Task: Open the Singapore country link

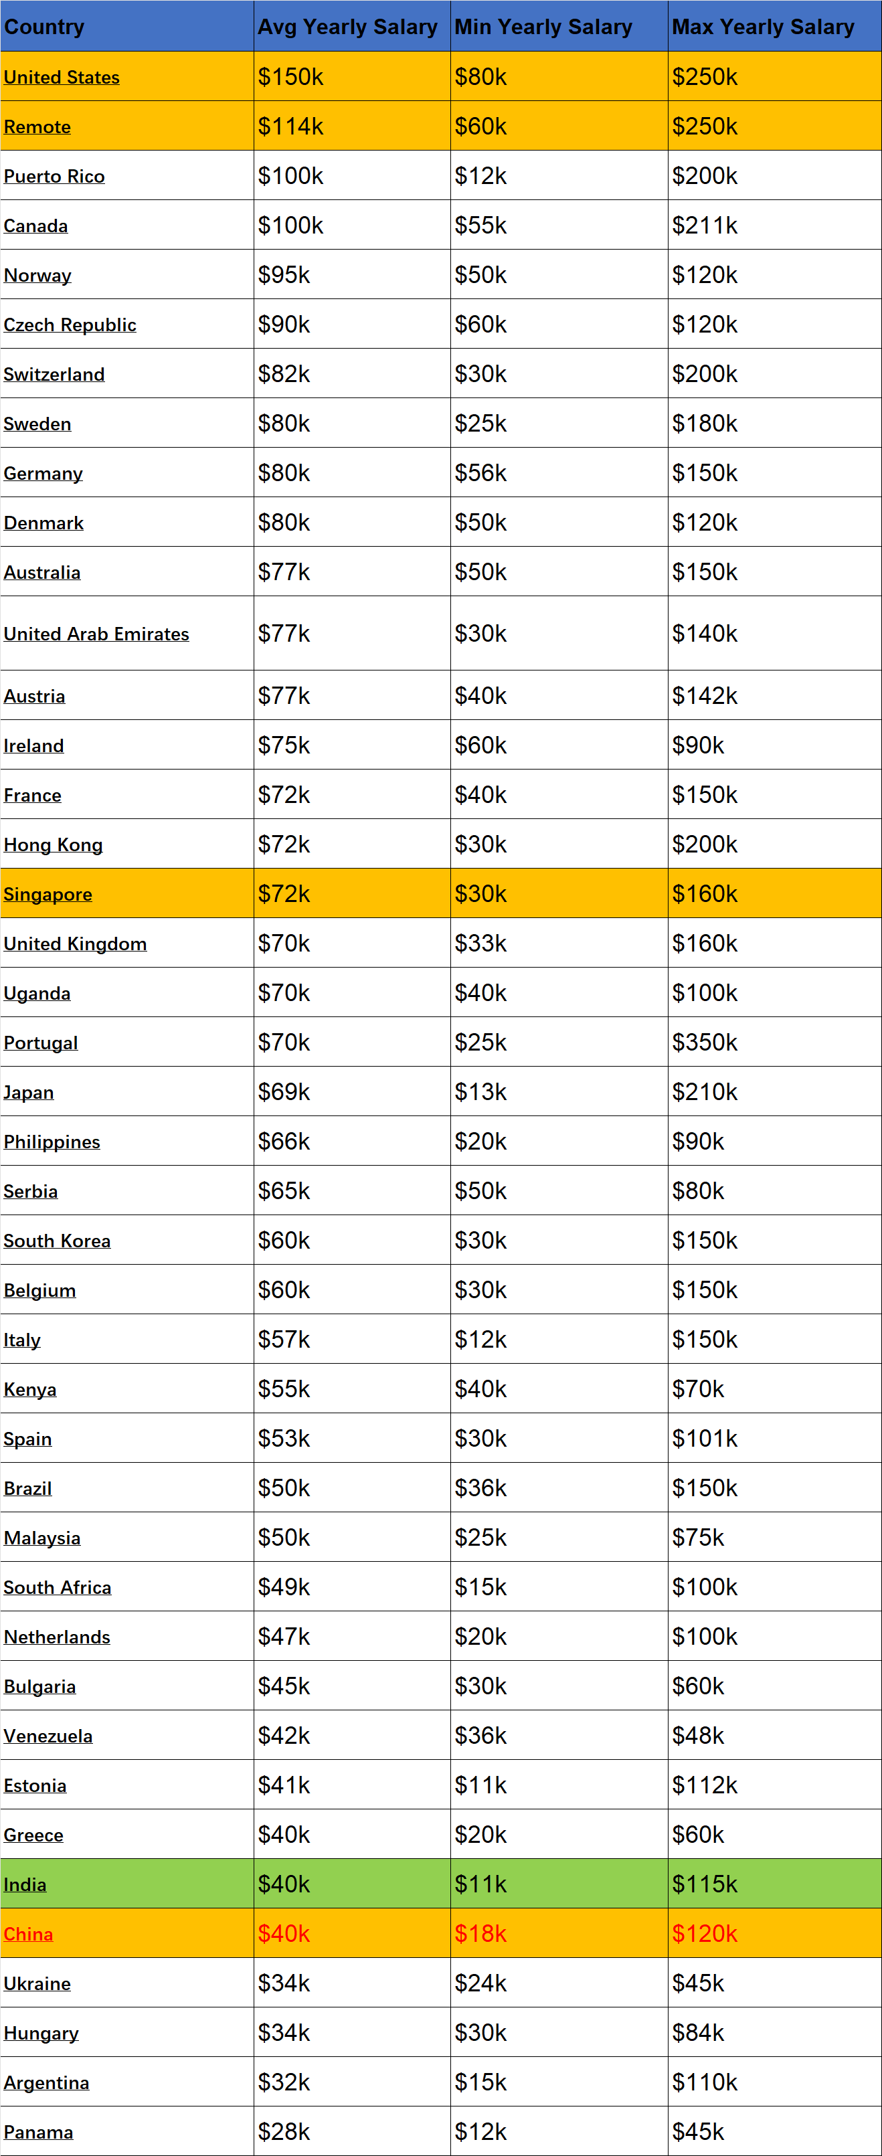Action: pyautogui.click(x=48, y=894)
